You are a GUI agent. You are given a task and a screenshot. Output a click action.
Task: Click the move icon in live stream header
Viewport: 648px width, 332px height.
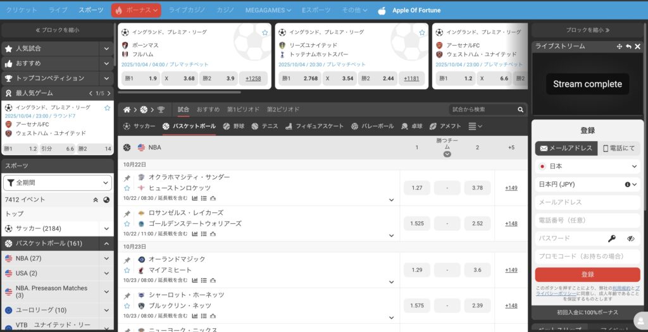[x=620, y=46]
